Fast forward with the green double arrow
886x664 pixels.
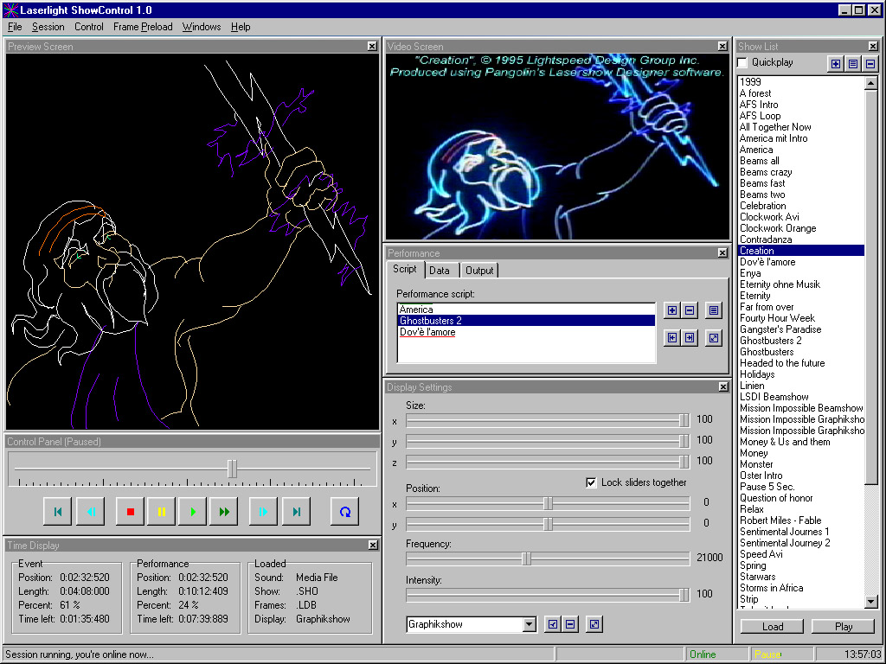pos(224,512)
